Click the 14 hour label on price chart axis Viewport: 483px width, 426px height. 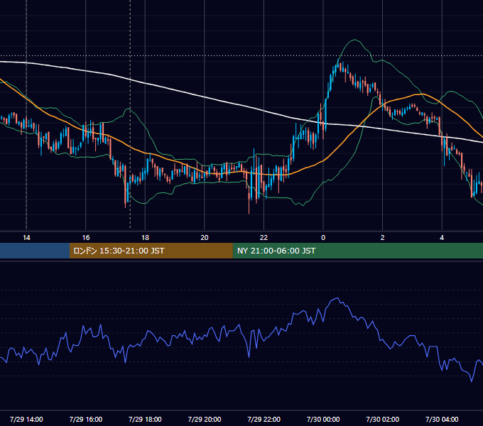(26, 238)
